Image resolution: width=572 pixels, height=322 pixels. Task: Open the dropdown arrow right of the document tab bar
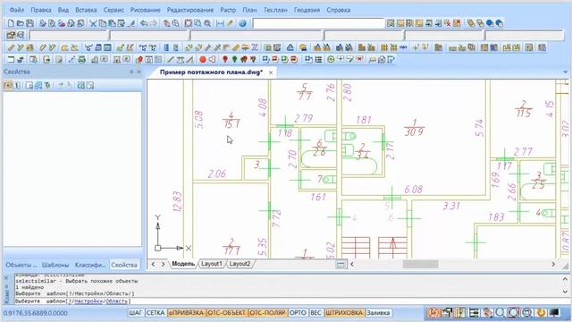566,72
